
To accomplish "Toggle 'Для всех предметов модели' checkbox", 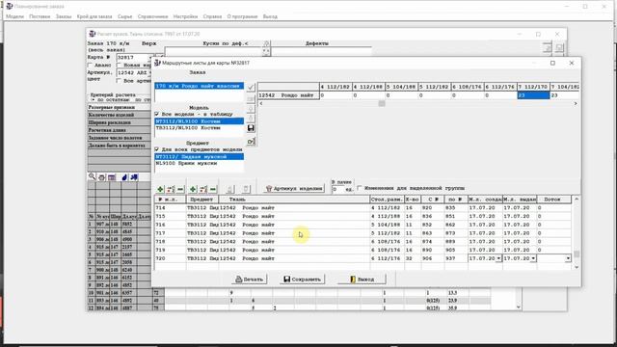I will pyautogui.click(x=157, y=149).
